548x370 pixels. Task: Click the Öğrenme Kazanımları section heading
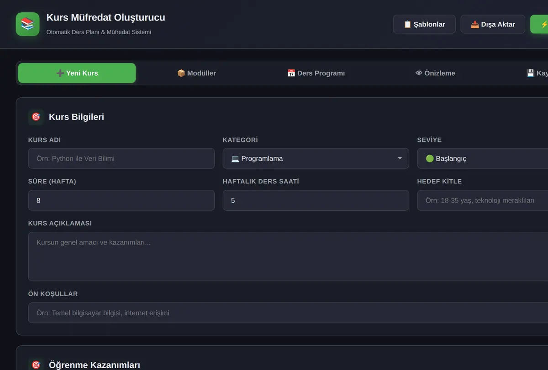(95, 365)
